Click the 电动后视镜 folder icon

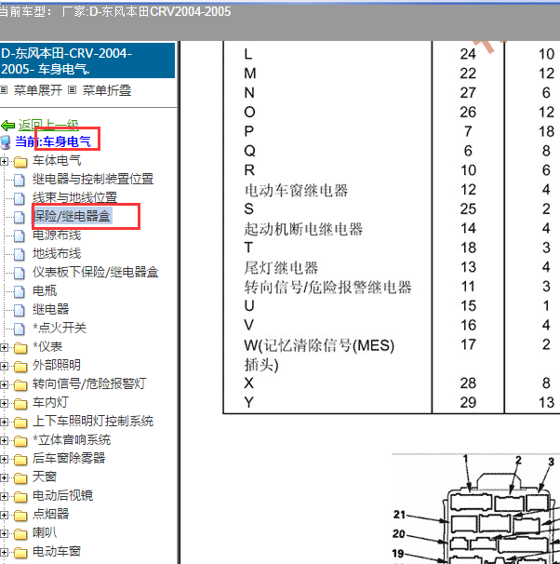(x=20, y=497)
